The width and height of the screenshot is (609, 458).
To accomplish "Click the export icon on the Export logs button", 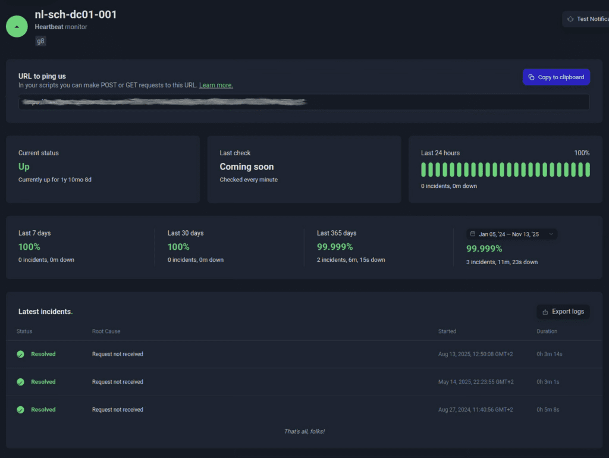I will point(546,311).
